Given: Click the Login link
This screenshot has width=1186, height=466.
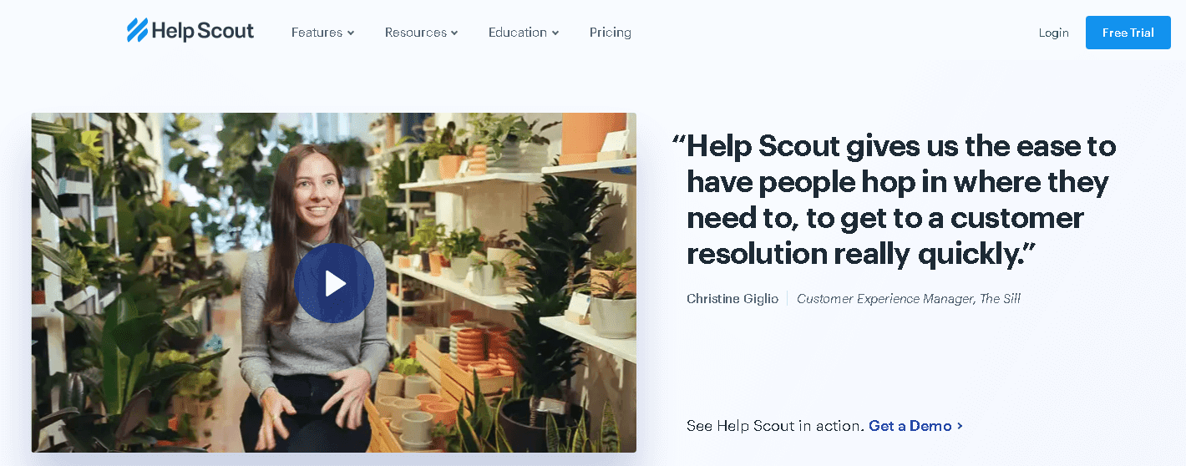Looking at the screenshot, I should tap(1054, 33).
